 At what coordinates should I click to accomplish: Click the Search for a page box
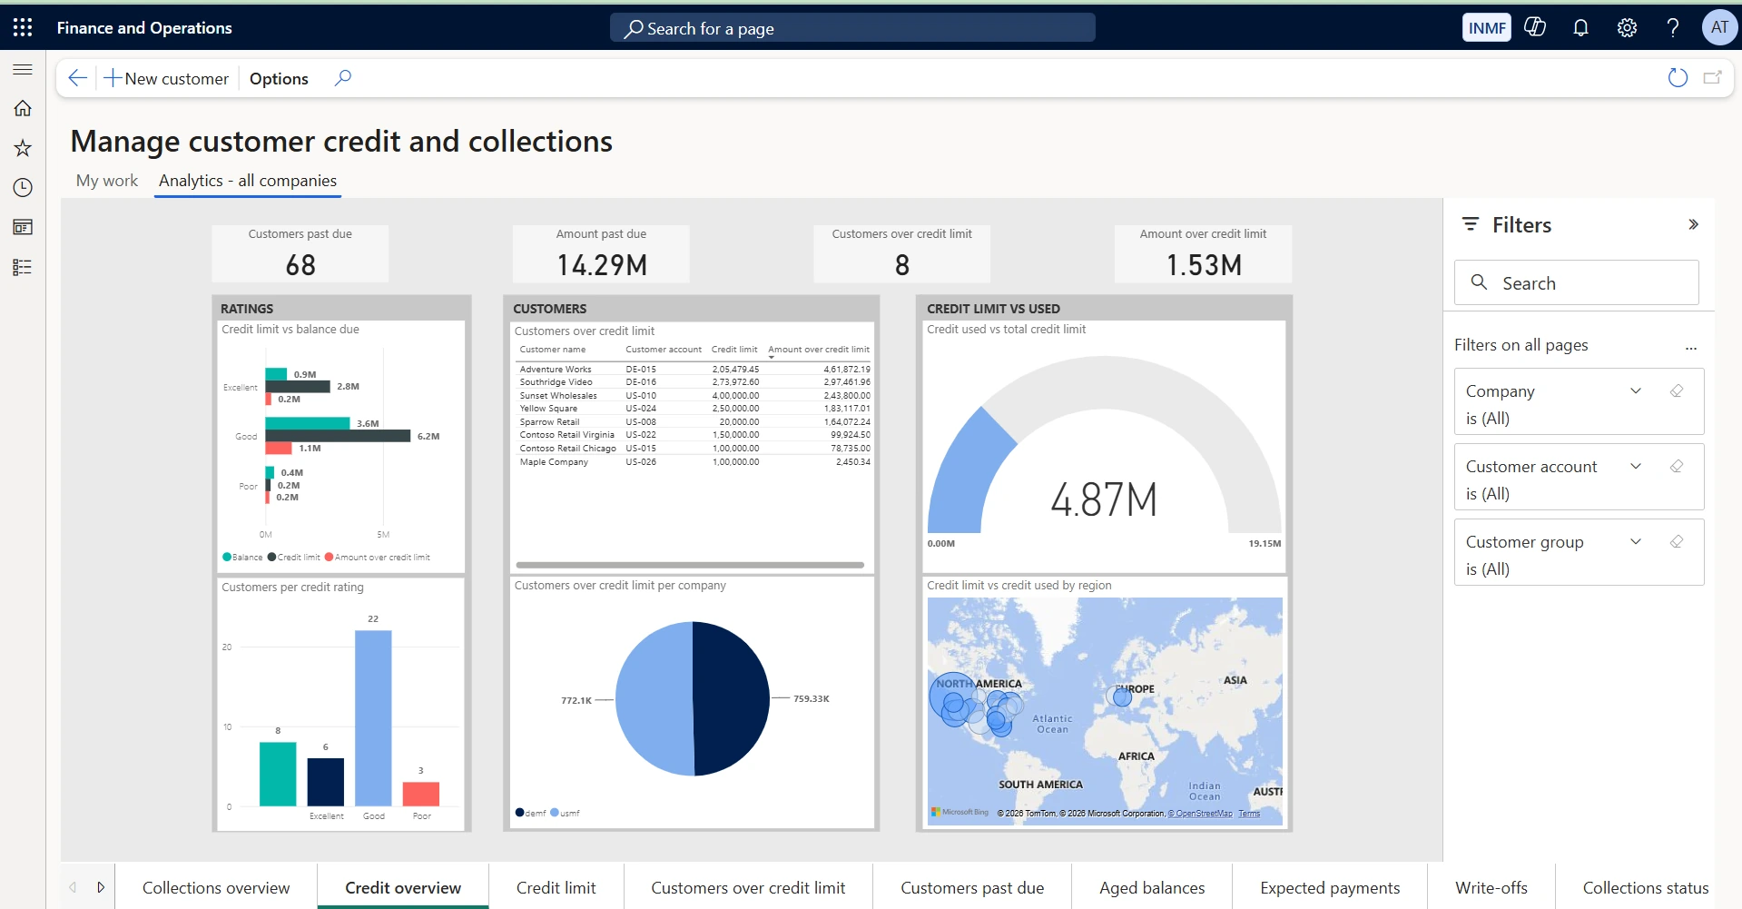coord(852,28)
